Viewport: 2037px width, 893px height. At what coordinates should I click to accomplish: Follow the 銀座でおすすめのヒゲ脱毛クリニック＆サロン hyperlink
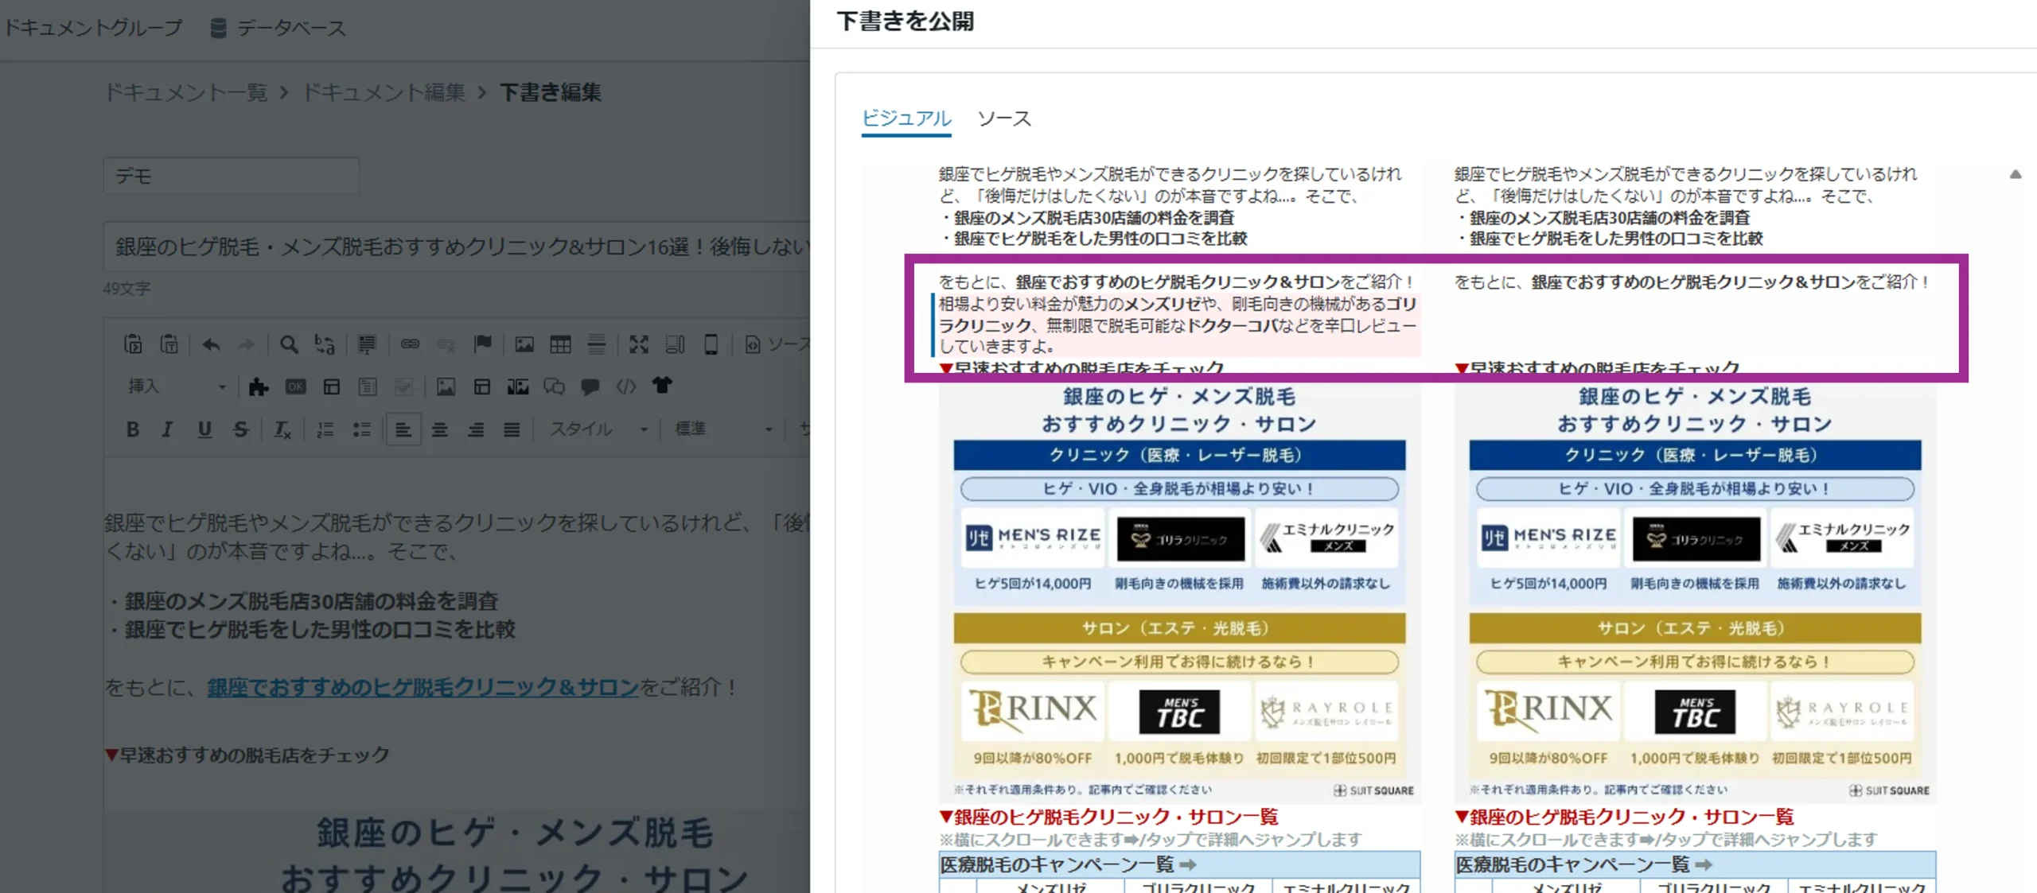(420, 687)
